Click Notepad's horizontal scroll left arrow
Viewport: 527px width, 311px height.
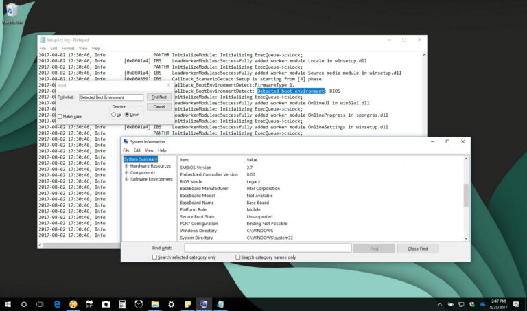pyautogui.click(x=40, y=245)
